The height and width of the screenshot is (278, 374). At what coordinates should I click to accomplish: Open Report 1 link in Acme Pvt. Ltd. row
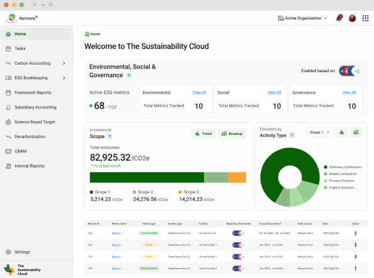coord(117,233)
